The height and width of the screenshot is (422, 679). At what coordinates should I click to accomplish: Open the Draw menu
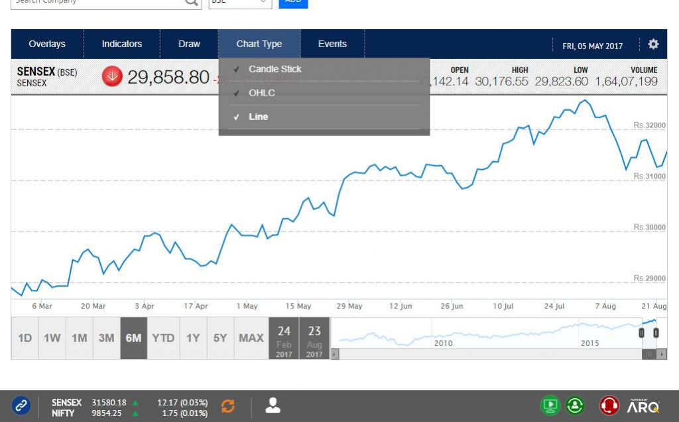189,44
